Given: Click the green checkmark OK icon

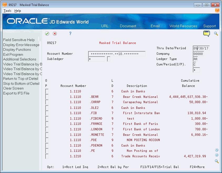Looking at the screenshot, I should (x=47, y=34).
